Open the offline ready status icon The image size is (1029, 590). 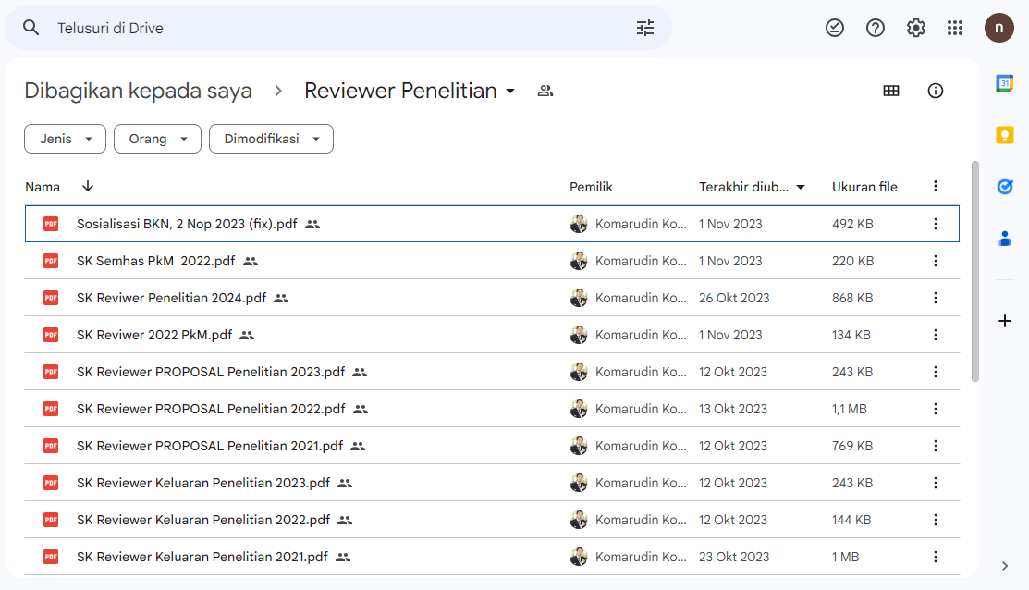point(834,28)
